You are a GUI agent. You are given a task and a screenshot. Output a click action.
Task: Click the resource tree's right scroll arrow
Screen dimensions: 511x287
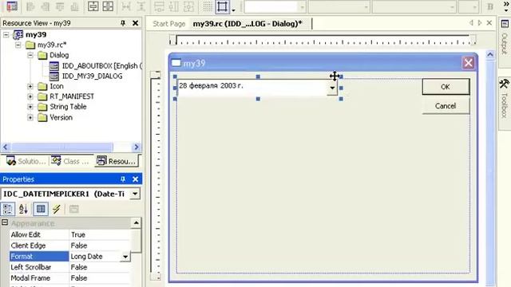coord(137,147)
